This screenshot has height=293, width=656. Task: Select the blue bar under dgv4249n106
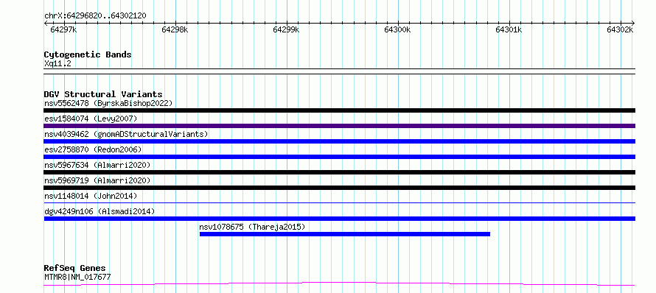pos(339,219)
